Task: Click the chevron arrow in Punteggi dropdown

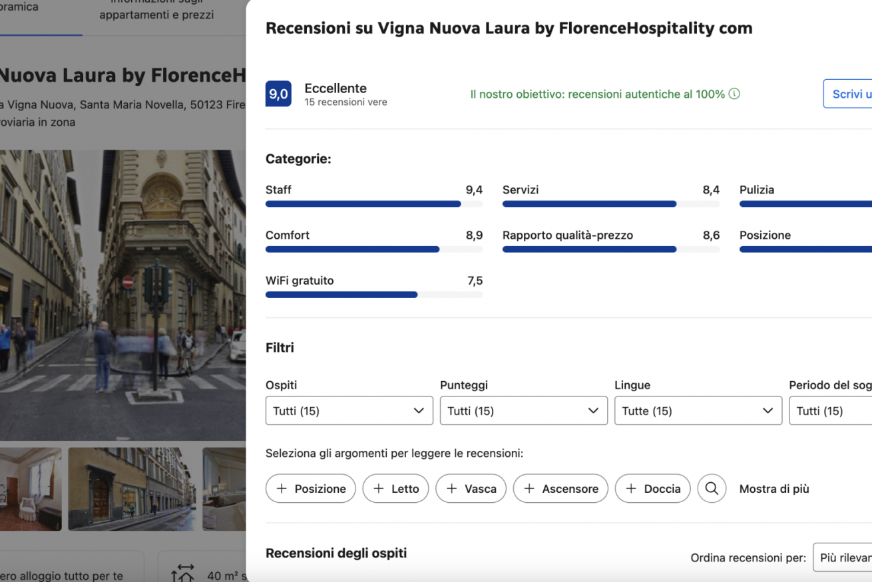Action: tap(593, 411)
